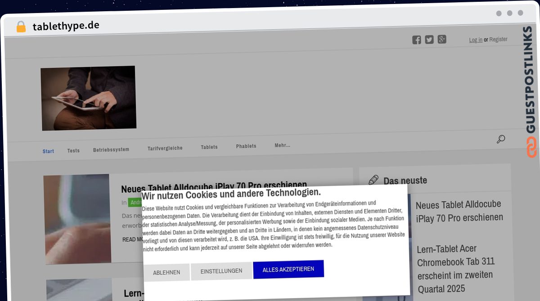
Task: Open the Facebook social icon
Action: pyautogui.click(x=417, y=40)
